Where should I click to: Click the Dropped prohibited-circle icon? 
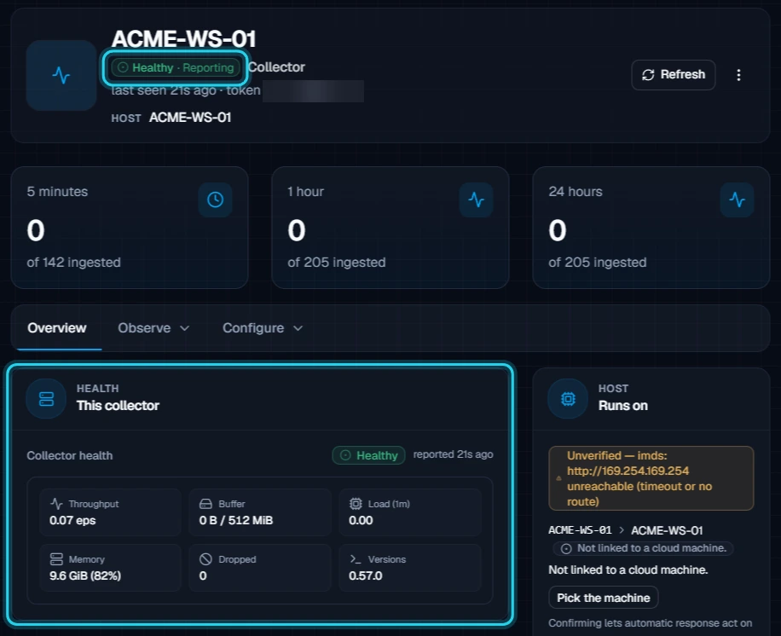click(x=205, y=558)
